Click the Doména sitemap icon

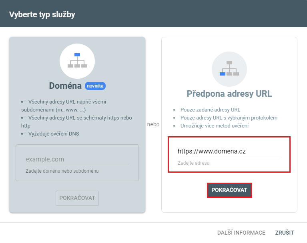[x=77, y=61]
